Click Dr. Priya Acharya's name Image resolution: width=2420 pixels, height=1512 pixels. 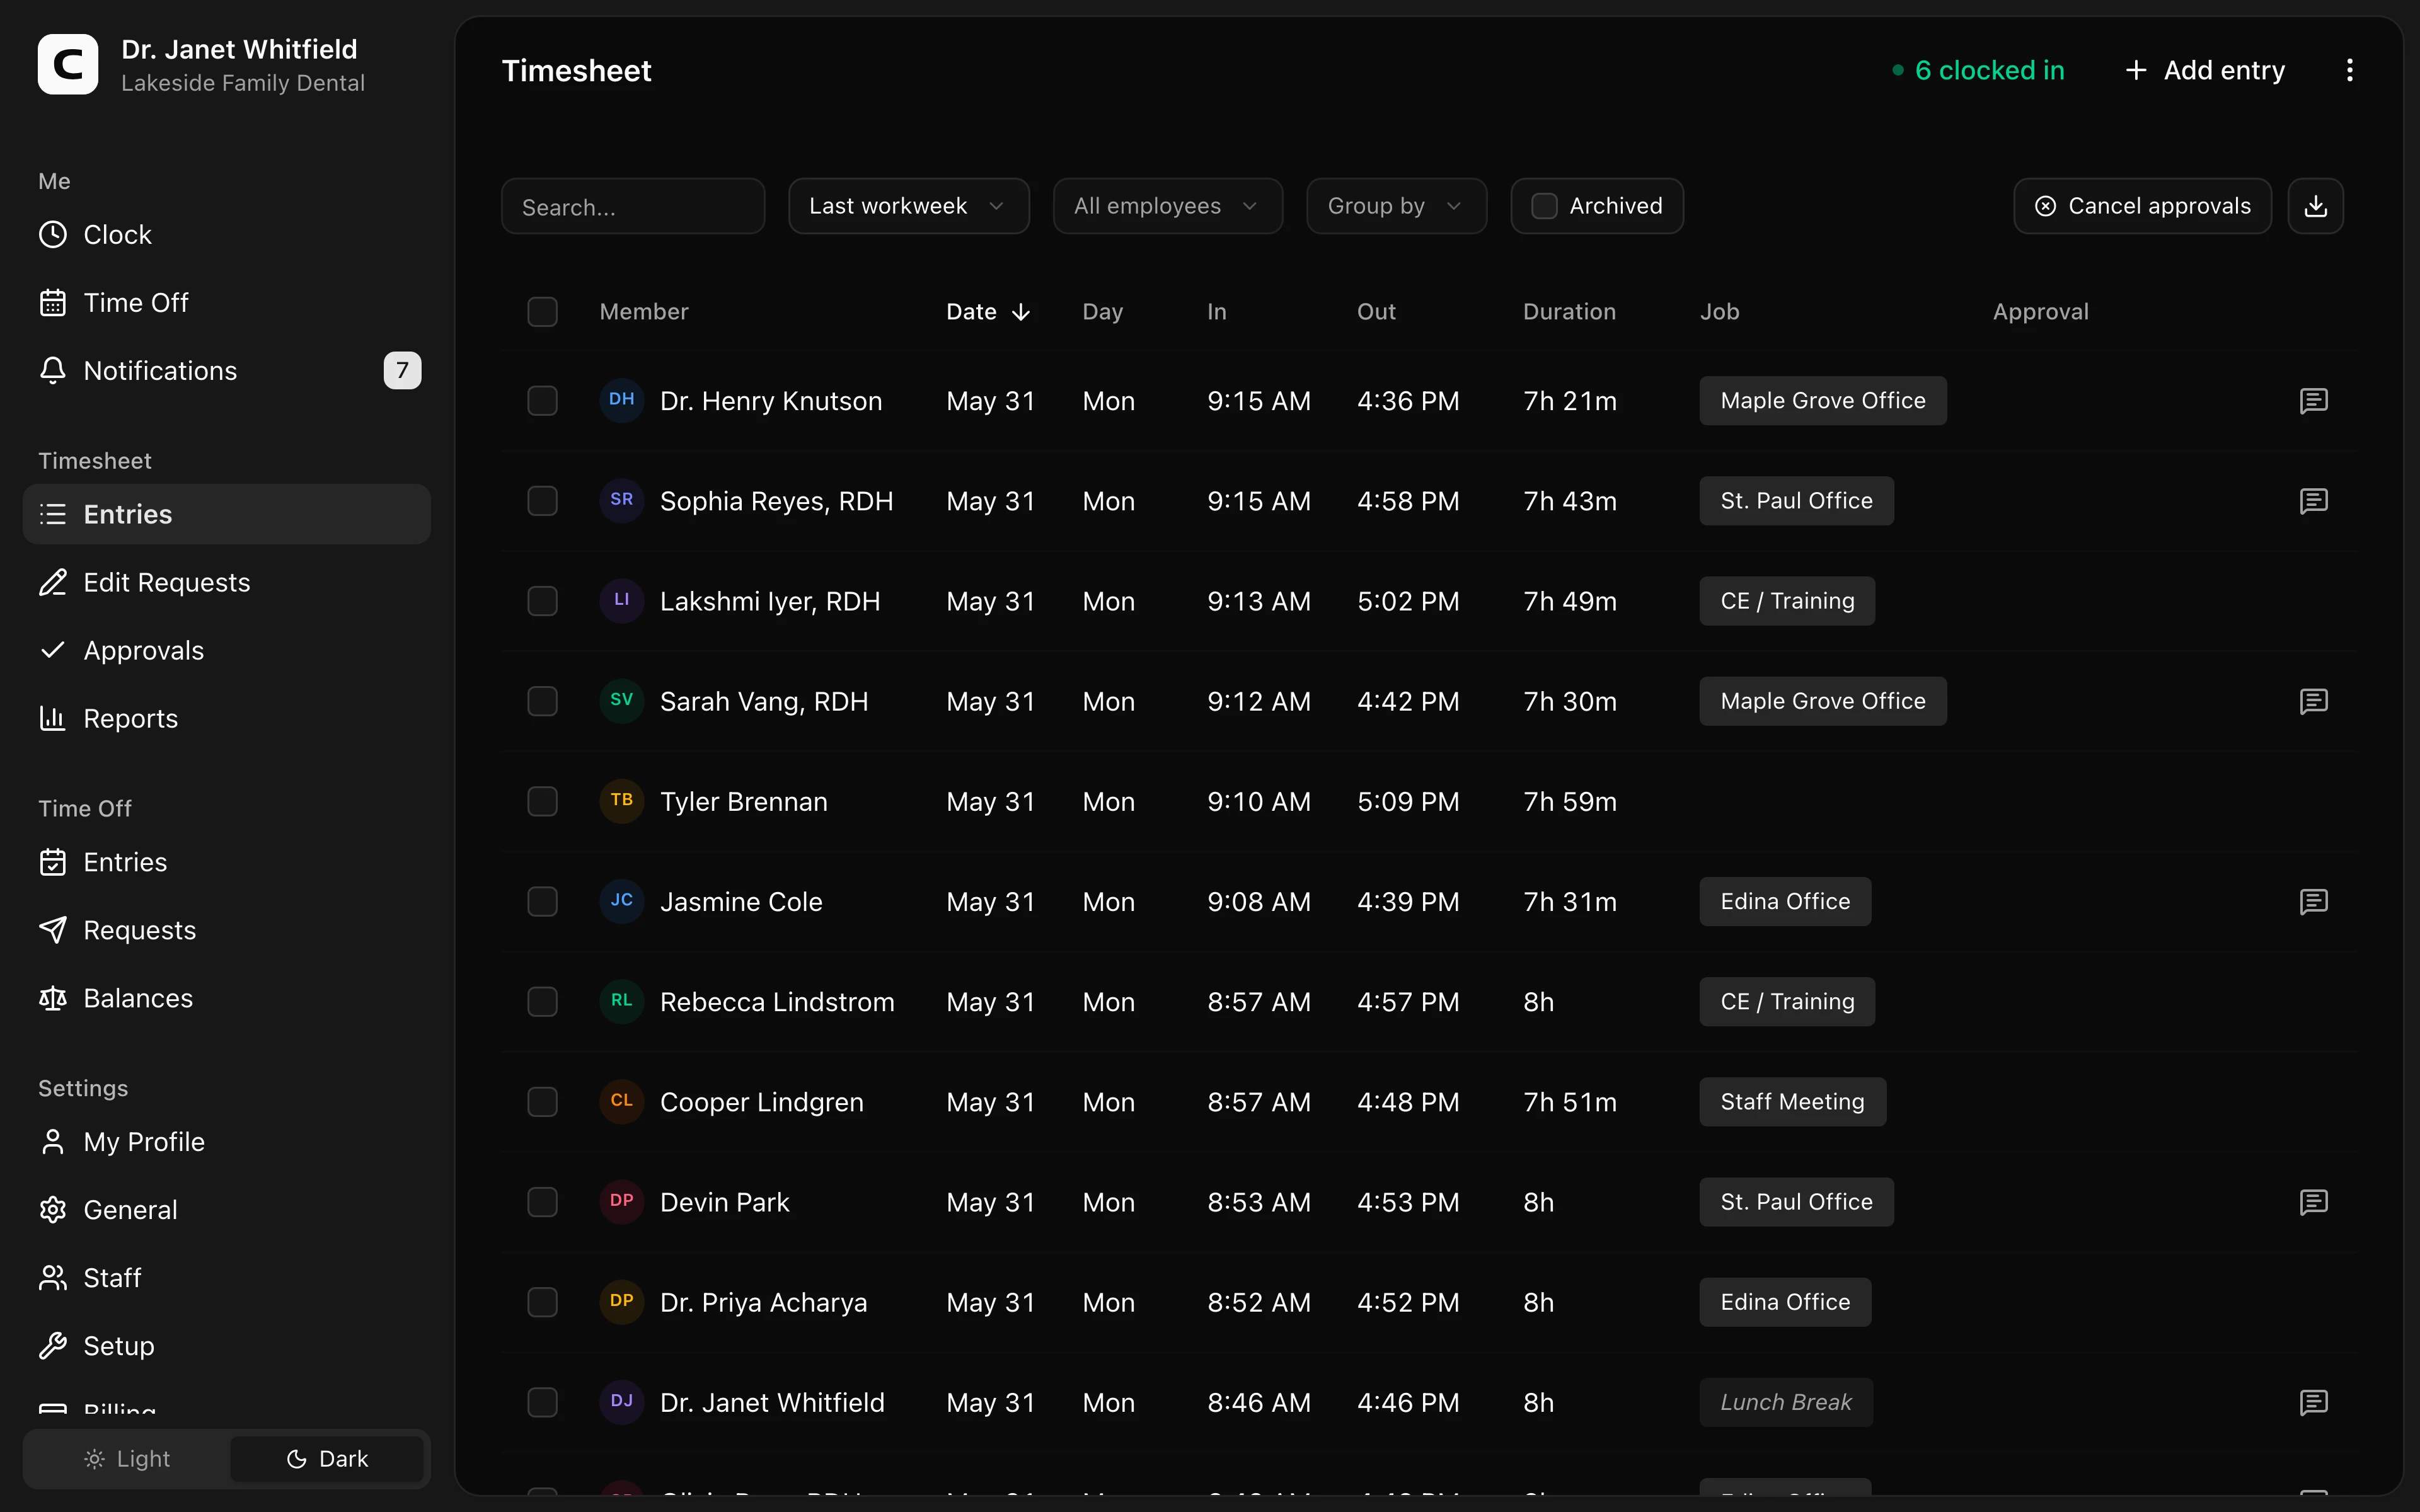763,1302
